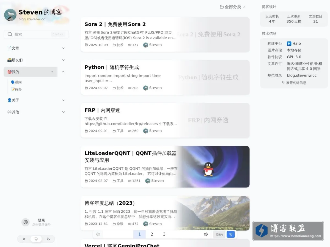
Task: Collapse the 我的 menu using its chevron
Action: 63,72
